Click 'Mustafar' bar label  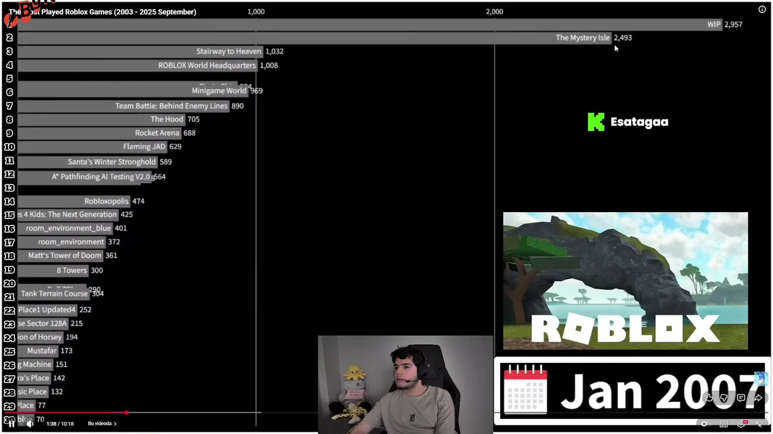[x=42, y=350]
